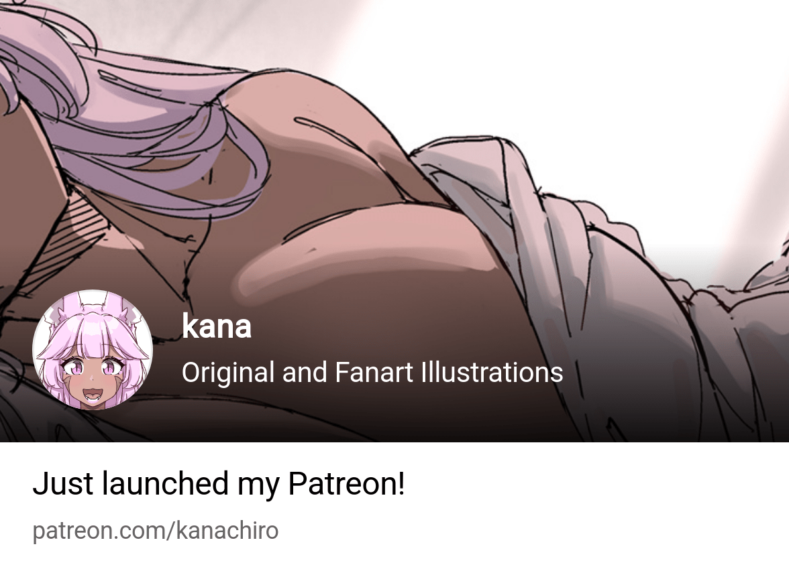
Task: Click the word "launched" in the card title
Action: pyautogui.click(x=166, y=484)
